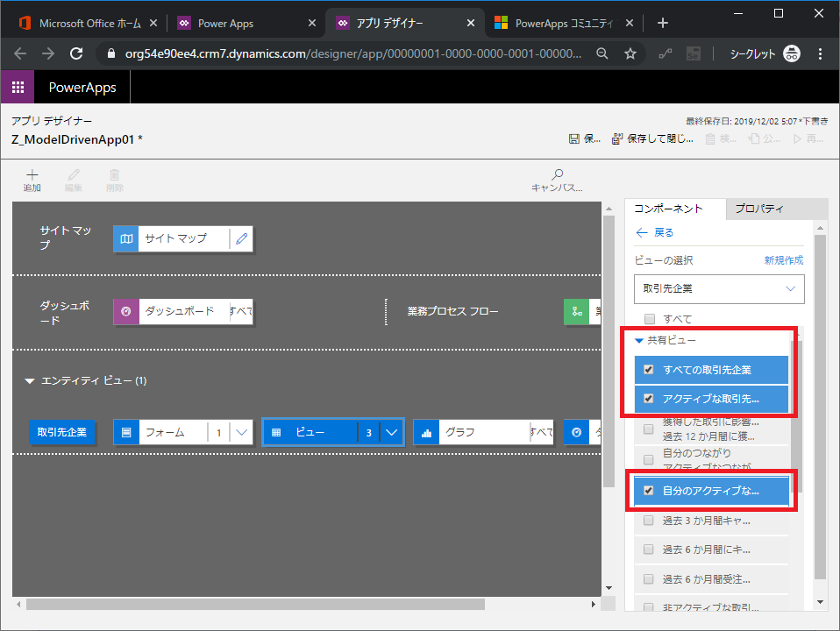This screenshot has height=631, width=840.
Task: Toggle the すべて checkbox under the entity dropdown
Action: 650,319
